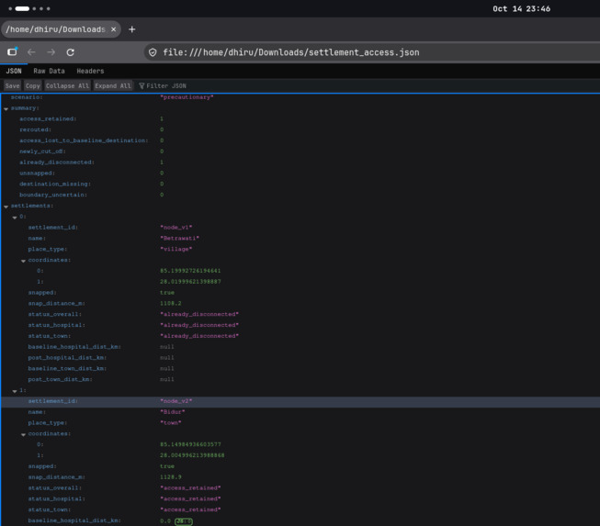
Task: Collapse the coordinates node under Bidur
Action: (x=23, y=434)
